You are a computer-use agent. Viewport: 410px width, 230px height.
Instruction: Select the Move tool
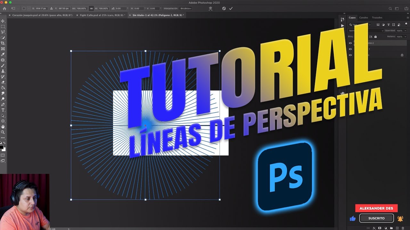(3, 21)
